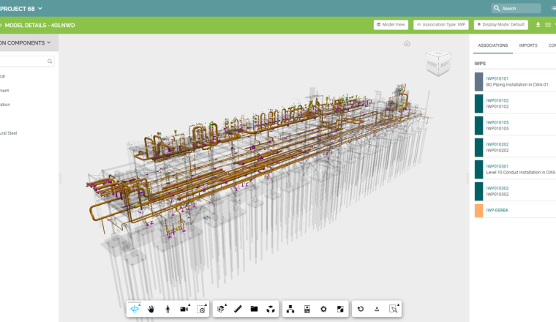Click the reset/refresh view icon

(x=361, y=309)
